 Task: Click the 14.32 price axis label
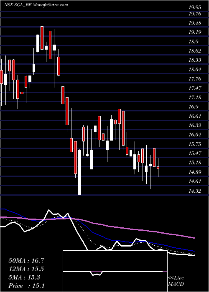point(195,191)
